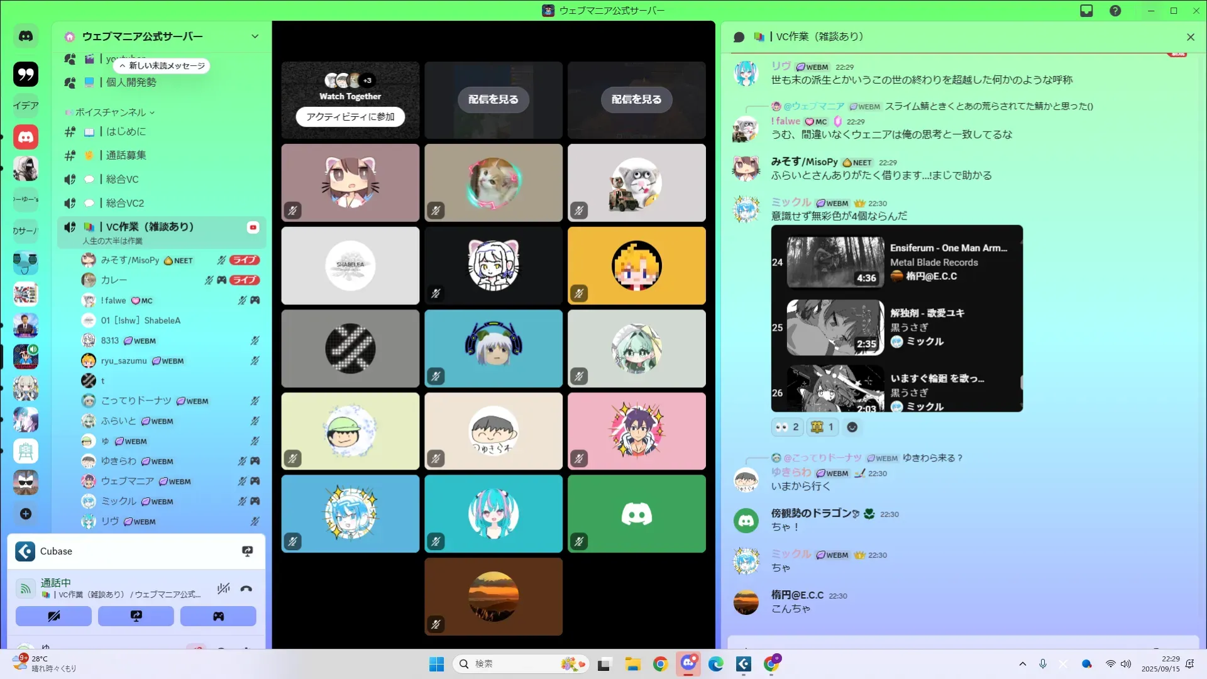Open Discord direct messages home
Viewport: 1207px width, 679px height.
pyautogui.click(x=26, y=36)
